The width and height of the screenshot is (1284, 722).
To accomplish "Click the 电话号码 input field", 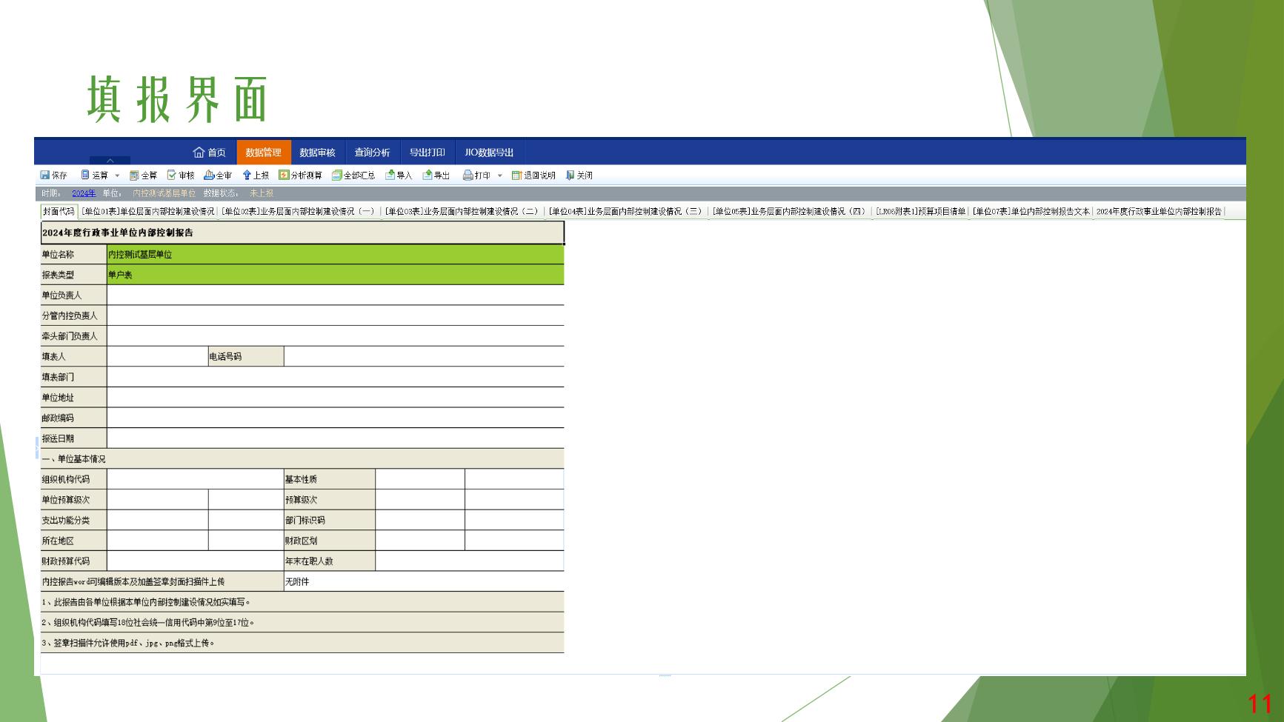I will [423, 357].
